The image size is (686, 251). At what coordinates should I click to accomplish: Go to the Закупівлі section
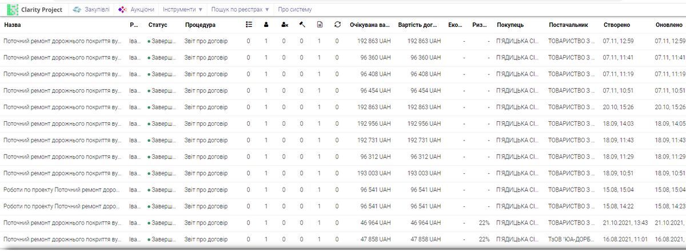(98, 10)
